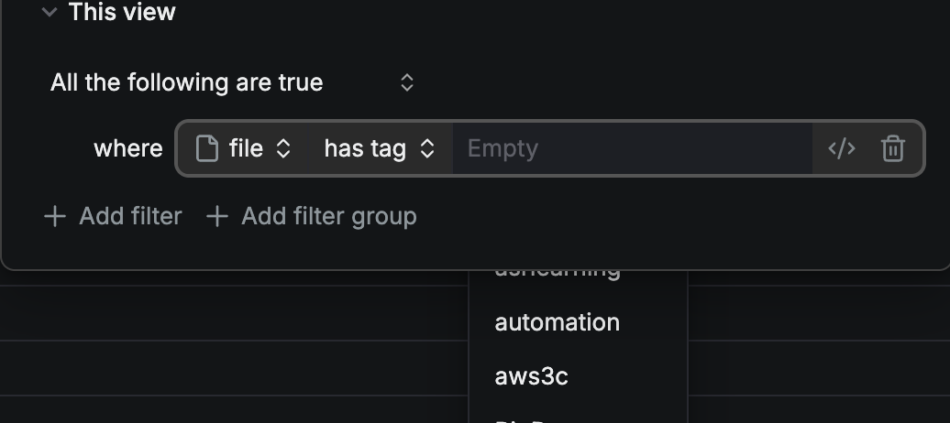Select the automation tag from the list
The width and height of the screenshot is (950, 423).
557,322
